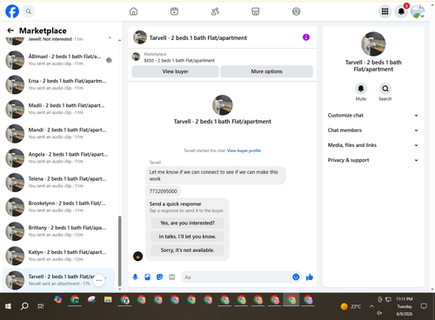Open the account profile menu

tap(418, 11)
